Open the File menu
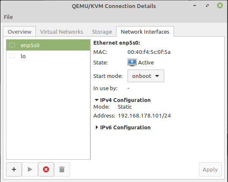 pyautogui.click(x=8, y=17)
